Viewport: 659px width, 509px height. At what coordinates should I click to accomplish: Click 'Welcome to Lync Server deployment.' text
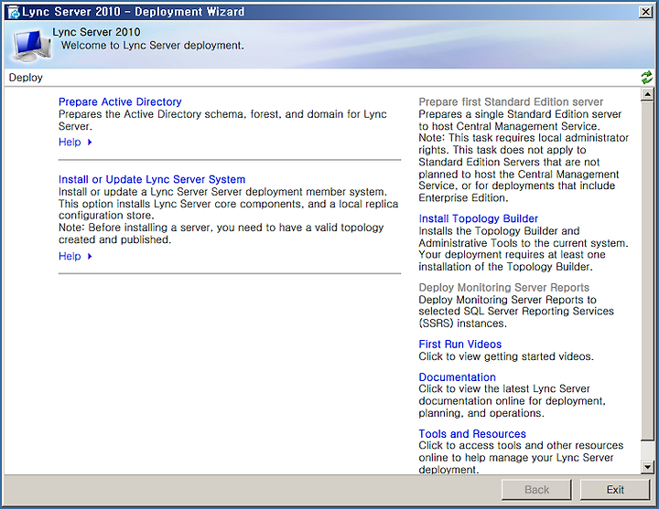pos(153,46)
